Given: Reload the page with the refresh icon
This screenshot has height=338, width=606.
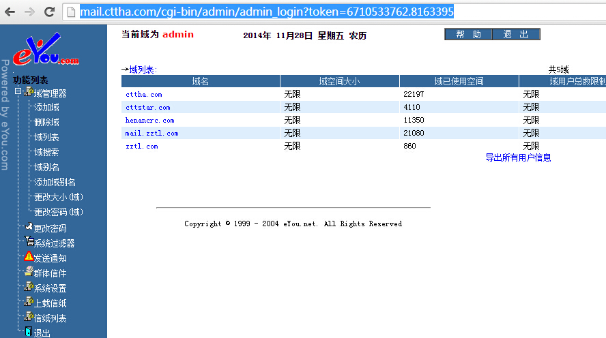Looking at the screenshot, I should (x=49, y=12).
